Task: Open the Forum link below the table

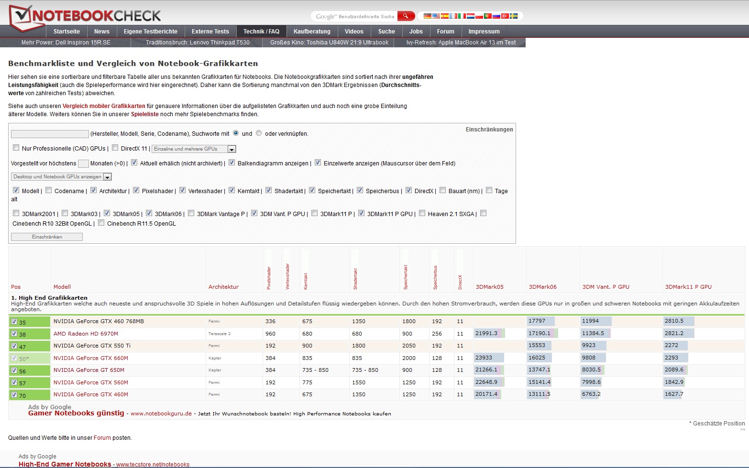Action: [x=102, y=438]
